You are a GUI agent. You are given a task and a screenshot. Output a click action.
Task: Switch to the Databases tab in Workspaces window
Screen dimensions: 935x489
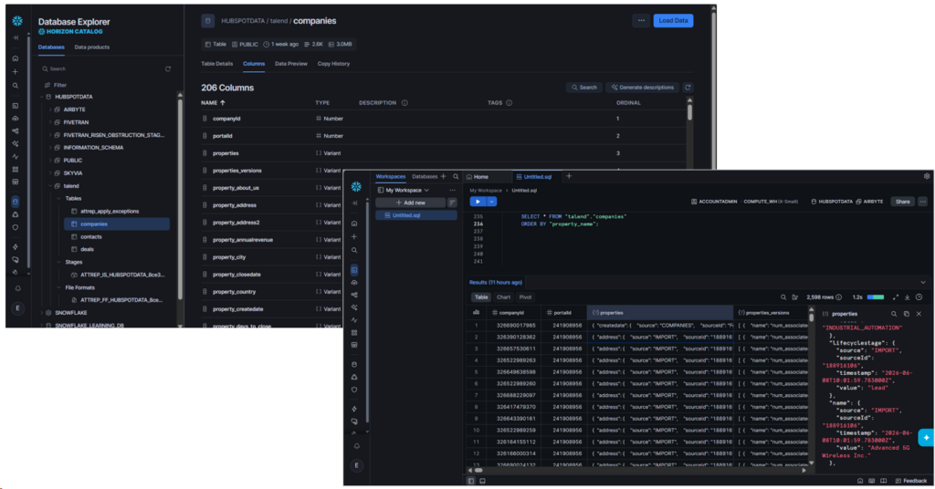pos(425,177)
